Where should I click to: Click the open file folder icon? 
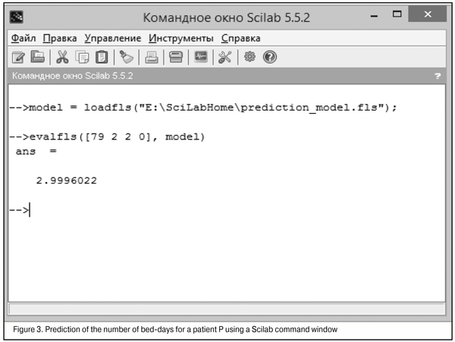[36, 58]
